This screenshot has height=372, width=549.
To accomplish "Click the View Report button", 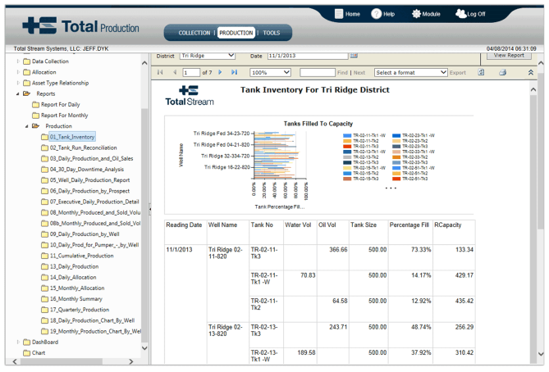I will (509, 56).
